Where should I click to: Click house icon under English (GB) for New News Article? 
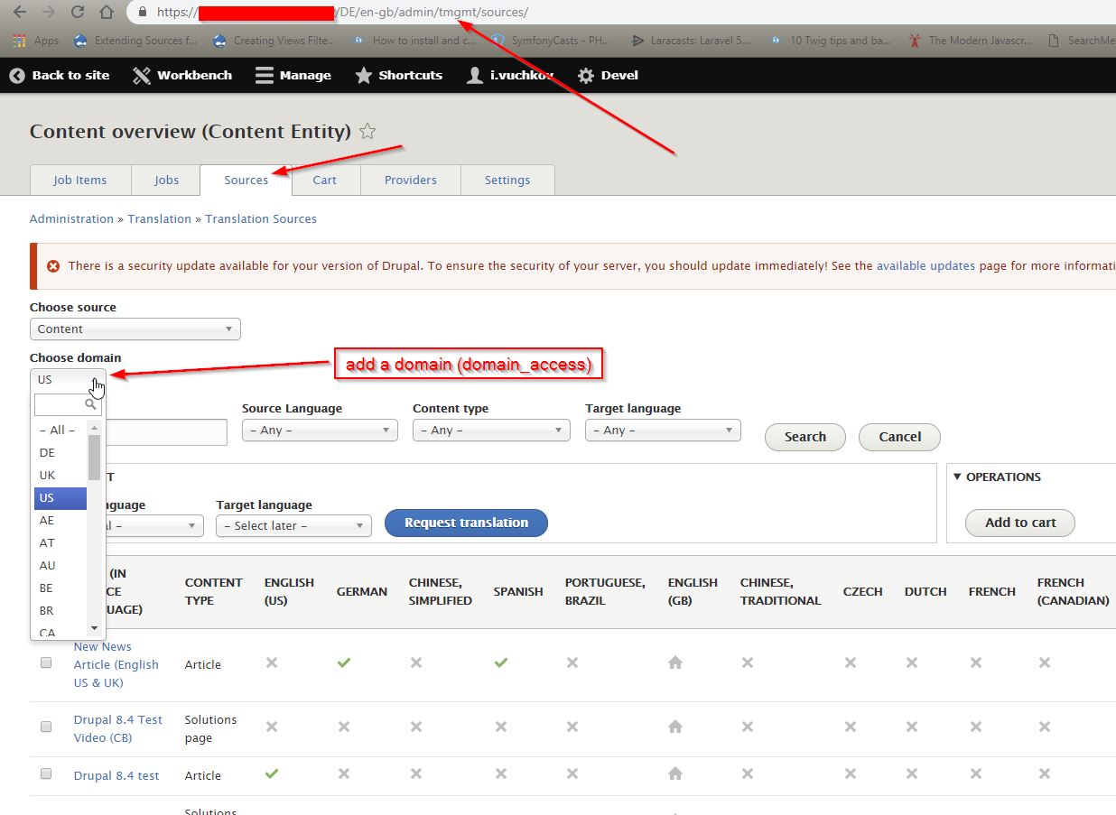coord(674,662)
